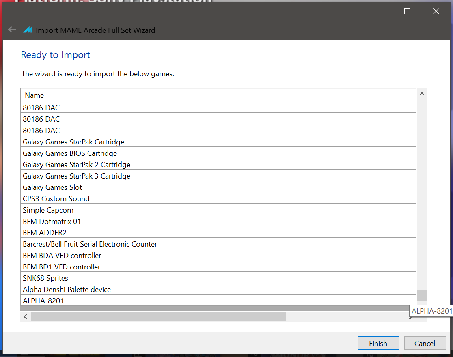
Task: Select the CPS3 Custom Sound row
Action: coord(219,199)
